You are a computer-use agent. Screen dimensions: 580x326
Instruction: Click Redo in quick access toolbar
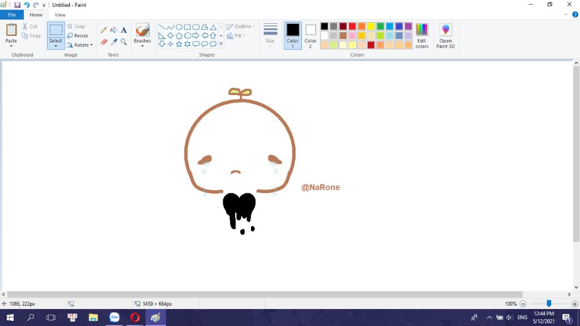36,5
